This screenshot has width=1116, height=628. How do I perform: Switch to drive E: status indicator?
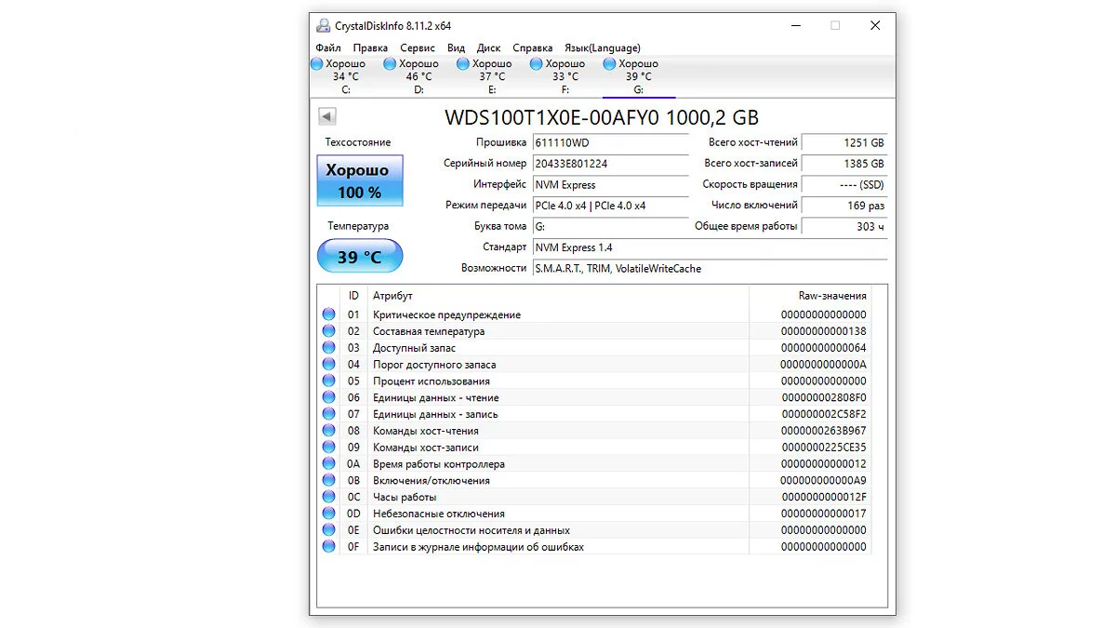pos(463,64)
